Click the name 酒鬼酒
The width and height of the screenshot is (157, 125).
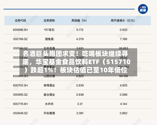[49, 39]
